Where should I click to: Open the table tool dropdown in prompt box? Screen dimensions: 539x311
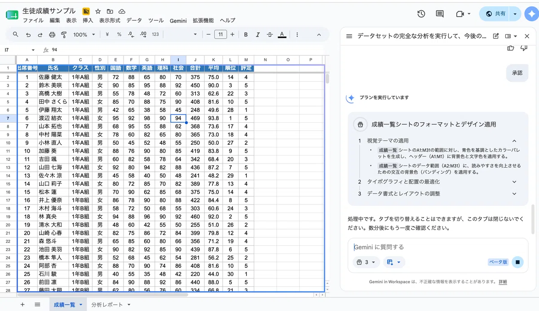click(394, 262)
